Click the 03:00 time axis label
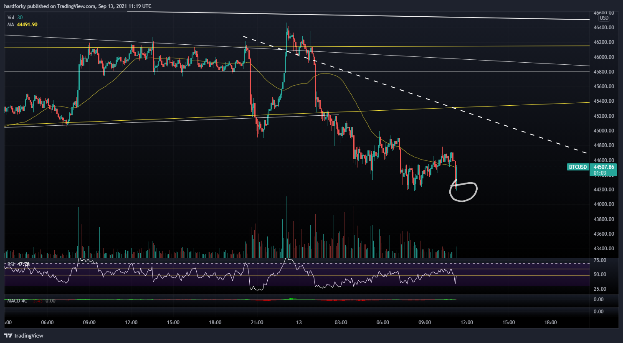 341,323
